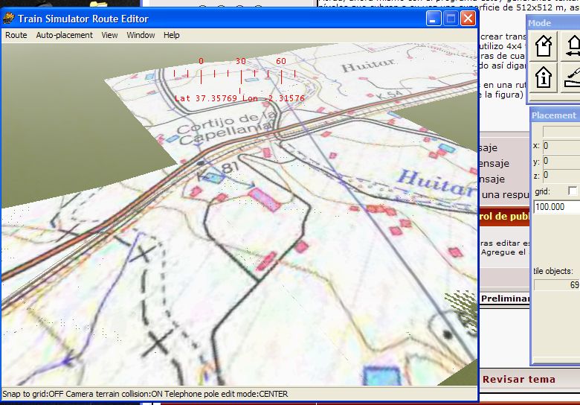
Task: Click the 100.000 grid size field
Action: pyautogui.click(x=556, y=206)
